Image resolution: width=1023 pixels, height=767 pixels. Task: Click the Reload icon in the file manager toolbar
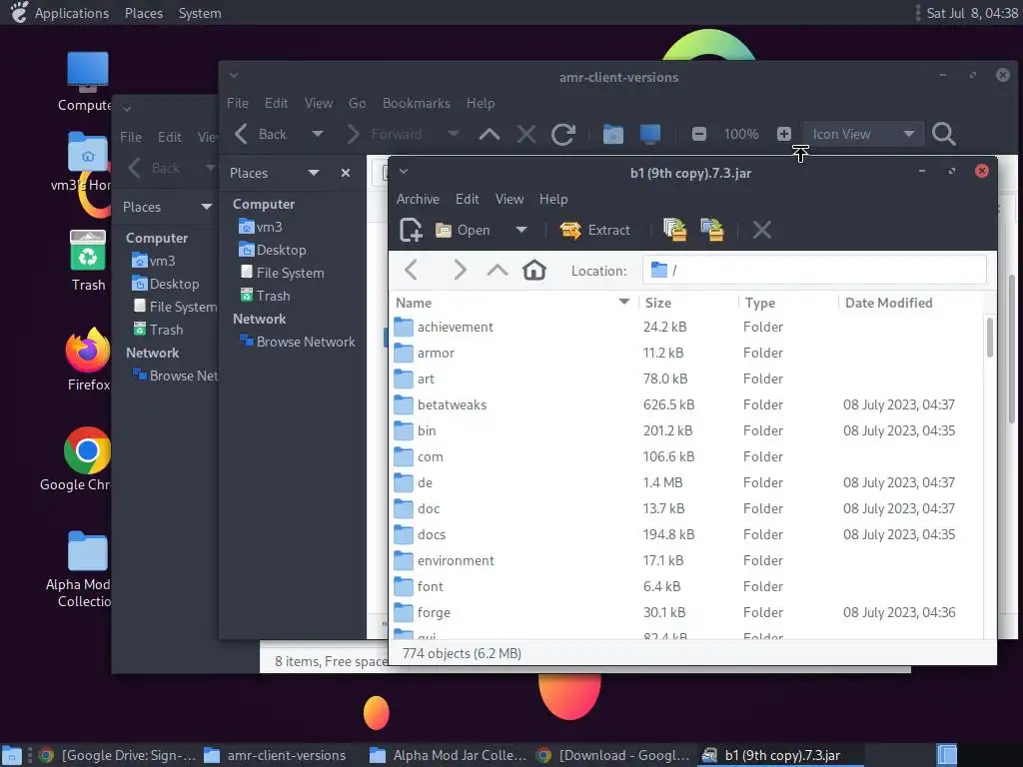pos(563,134)
